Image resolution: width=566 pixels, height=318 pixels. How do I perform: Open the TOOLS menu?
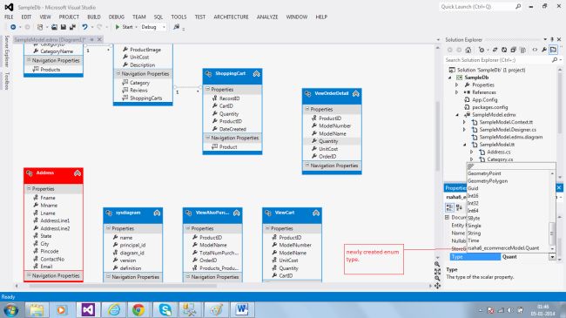pos(179,17)
